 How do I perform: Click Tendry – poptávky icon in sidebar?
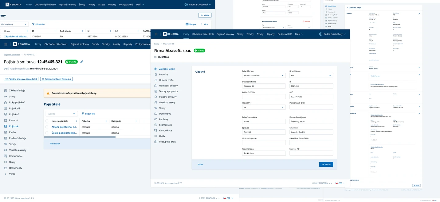(156, 91)
